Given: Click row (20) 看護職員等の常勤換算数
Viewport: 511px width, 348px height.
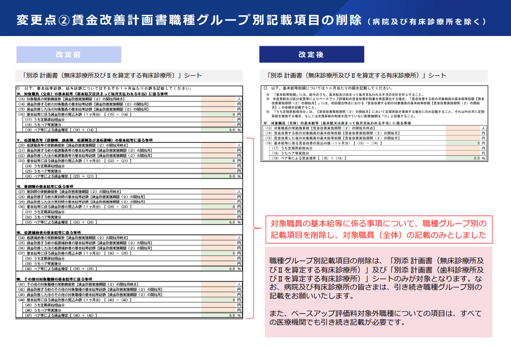Looking at the screenshot, I should click(129, 145).
